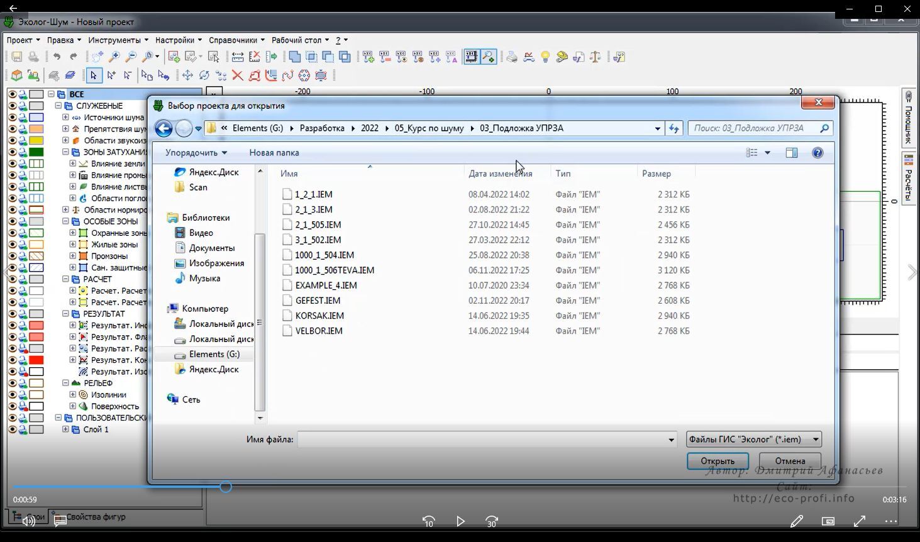Viewport: 920px width, 542px height.
Task: Click the help question mark in dialog
Action: [817, 153]
